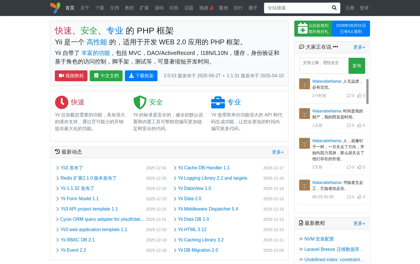420x264 pixels.
Task: Open Yii Middleware Dispatcher 5.4 news
Action: (208, 209)
